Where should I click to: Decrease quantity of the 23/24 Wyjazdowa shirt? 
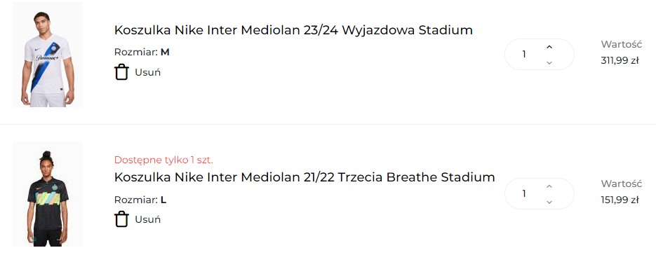549,63
